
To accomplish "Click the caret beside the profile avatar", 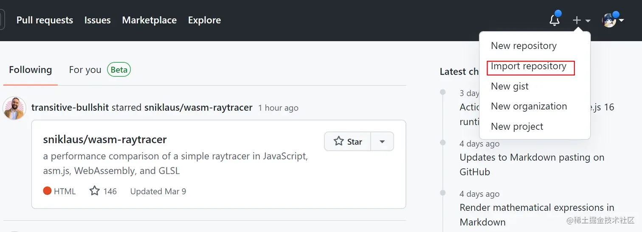I will [x=621, y=20].
